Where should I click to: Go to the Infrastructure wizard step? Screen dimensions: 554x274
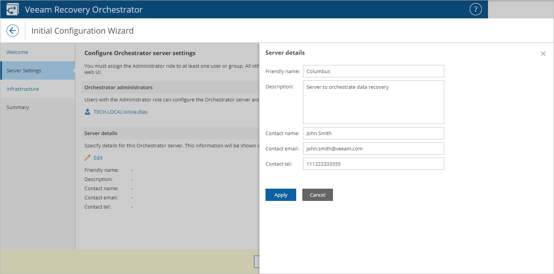tap(23, 89)
